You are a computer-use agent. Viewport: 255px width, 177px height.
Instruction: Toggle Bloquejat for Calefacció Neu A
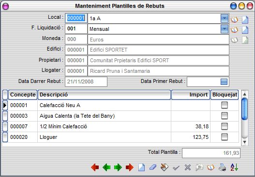coord(225,105)
